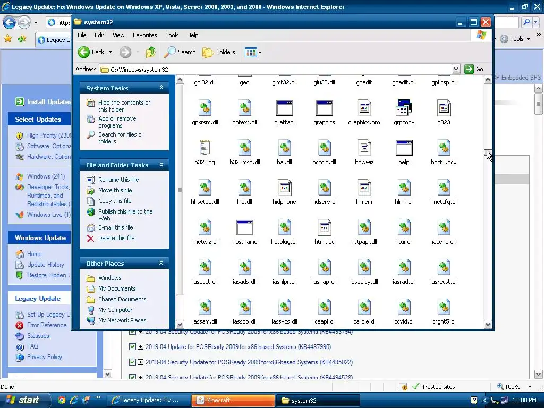Launch Chrome from Quick Launch
Screen dimensions: 544x408
(62, 400)
